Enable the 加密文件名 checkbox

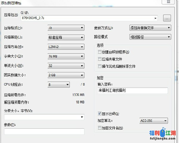pyautogui.click(x=100, y=128)
